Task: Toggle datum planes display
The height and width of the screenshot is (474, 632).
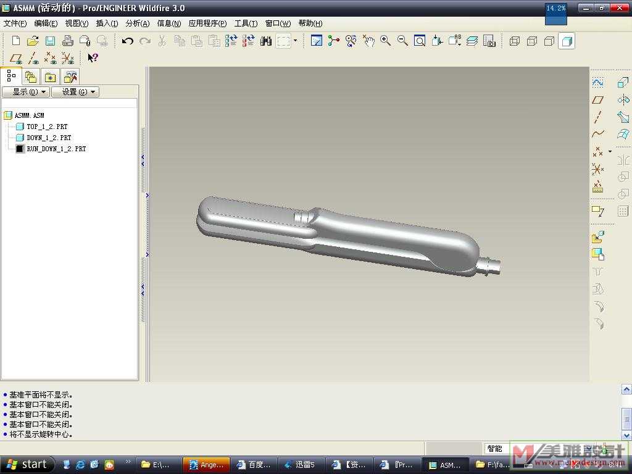Action: click(15, 59)
